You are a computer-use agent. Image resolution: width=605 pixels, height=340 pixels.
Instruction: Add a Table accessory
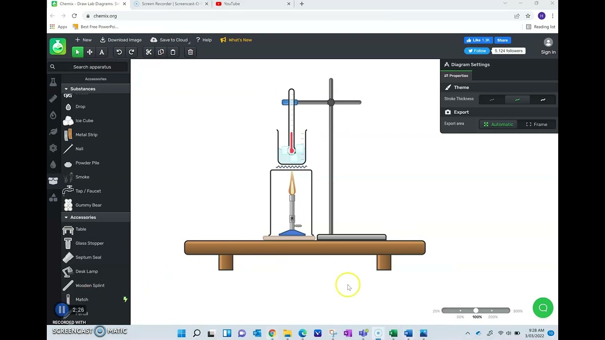(81, 229)
